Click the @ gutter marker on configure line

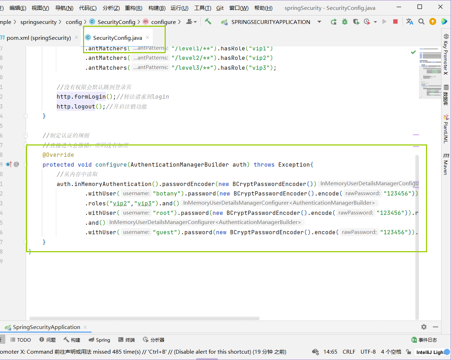pos(17,164)
